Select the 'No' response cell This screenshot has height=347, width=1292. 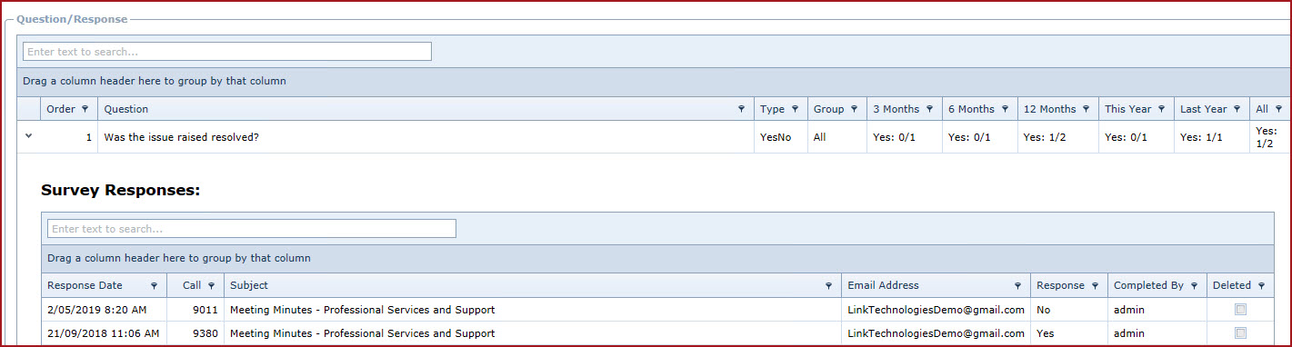(x=1069, y=310)
